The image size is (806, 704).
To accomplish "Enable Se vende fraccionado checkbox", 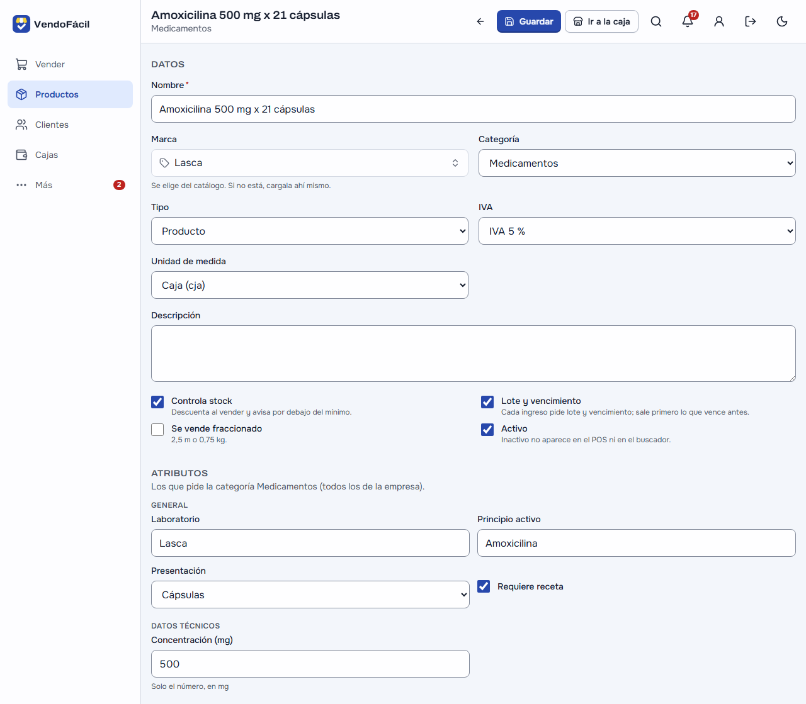I will pos(157,430).
